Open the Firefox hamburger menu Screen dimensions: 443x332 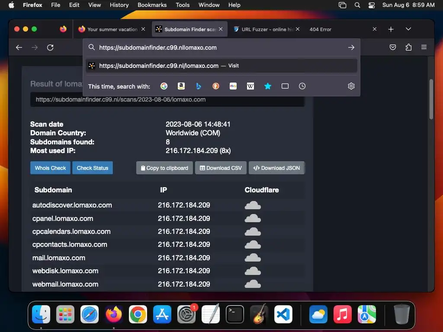pos(424,47)
